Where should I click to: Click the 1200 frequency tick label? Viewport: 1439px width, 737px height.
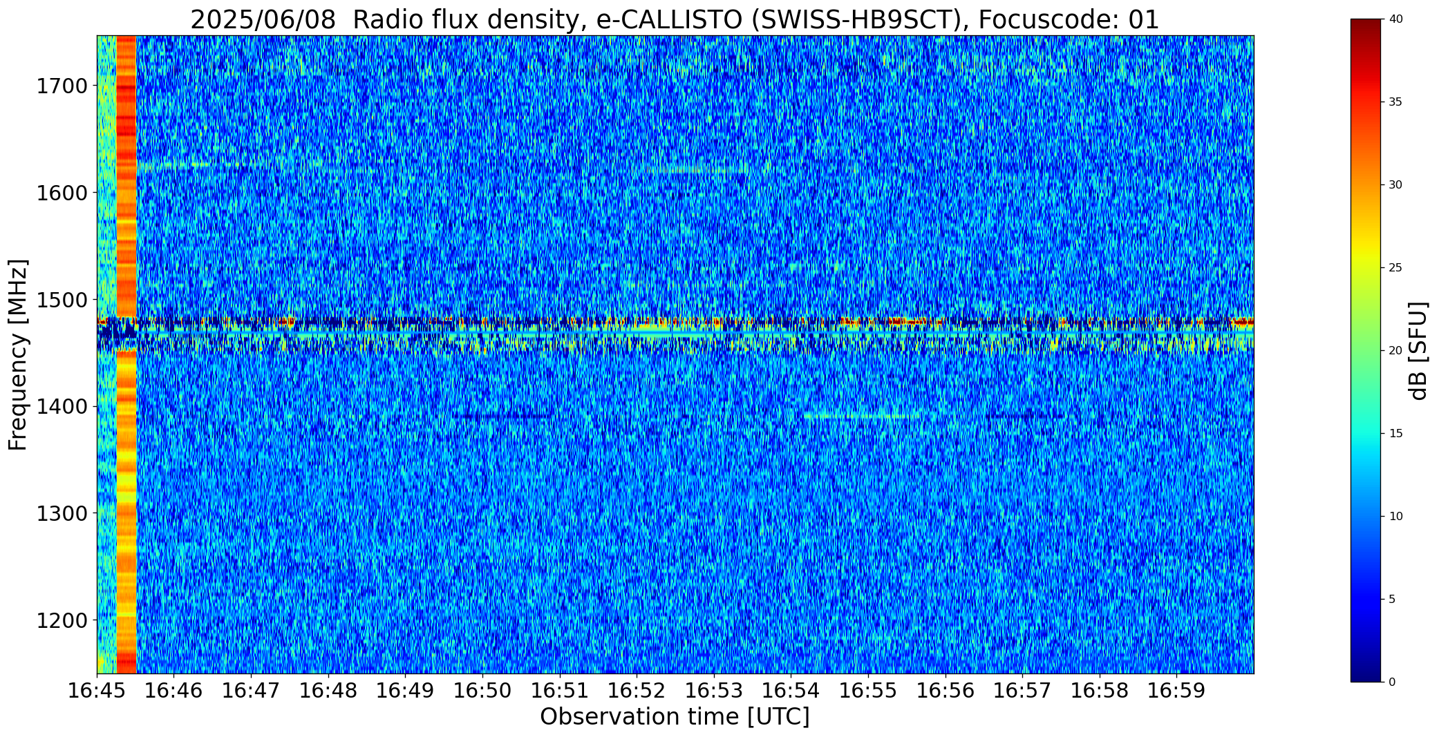click(61, 620)
